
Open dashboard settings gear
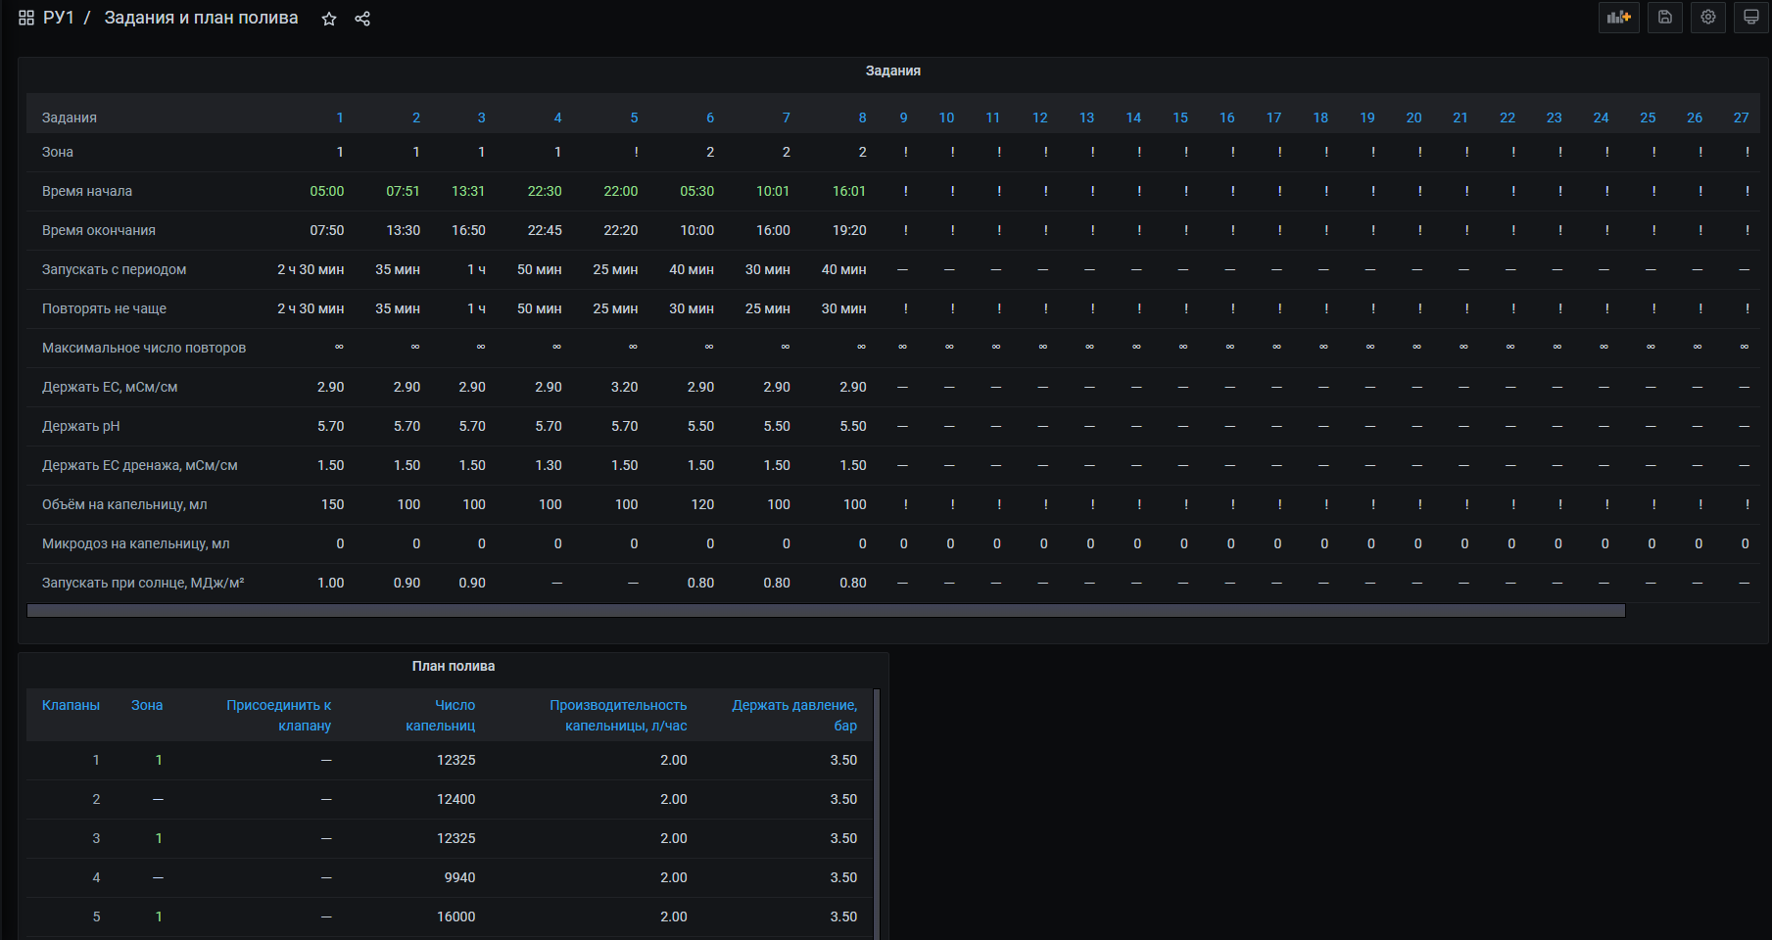tap(1708, 17)
